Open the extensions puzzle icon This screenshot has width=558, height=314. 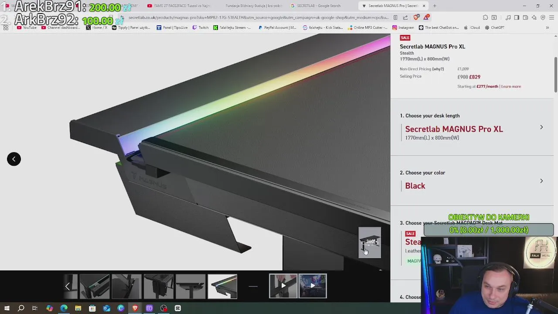(x=485, y=17)
